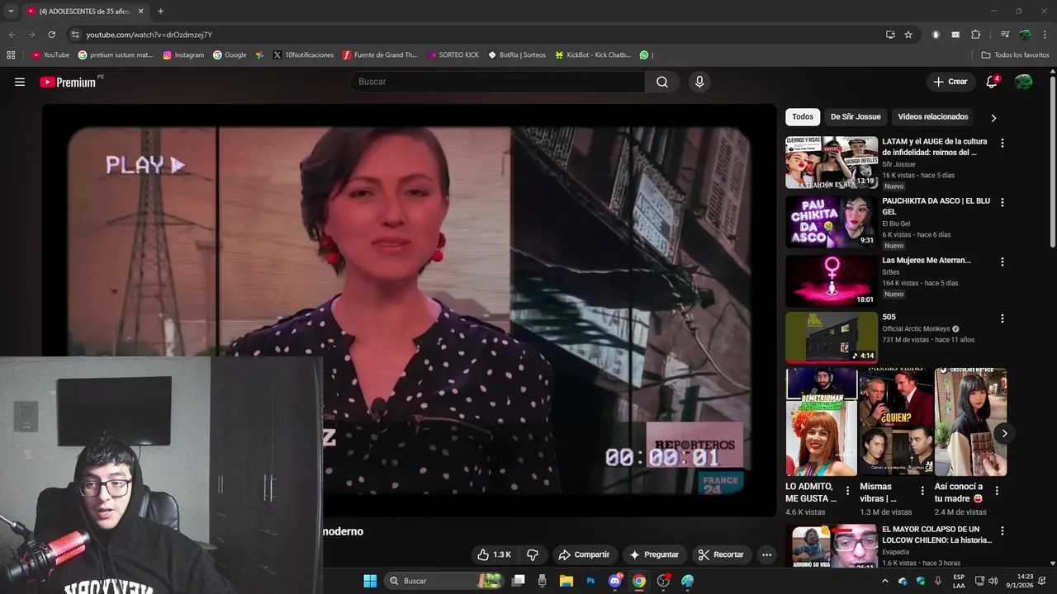Open the Google bookmark

[x=230, y=55]
